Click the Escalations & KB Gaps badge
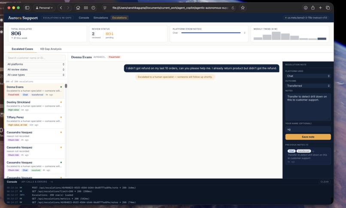Viewport: 346px width, 208px height. (57, 18)
